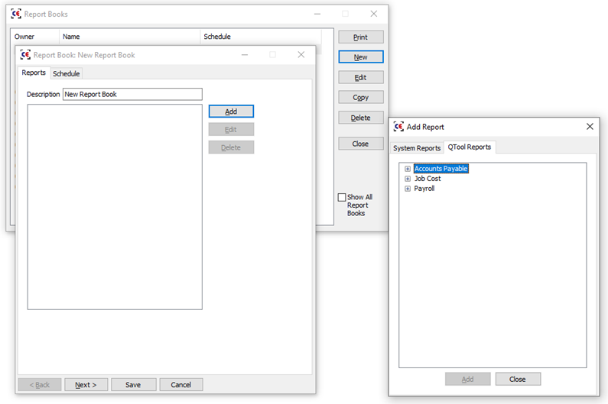
Task: Close the Report Book: New Report Book window
Action: [x=301, y=55]
